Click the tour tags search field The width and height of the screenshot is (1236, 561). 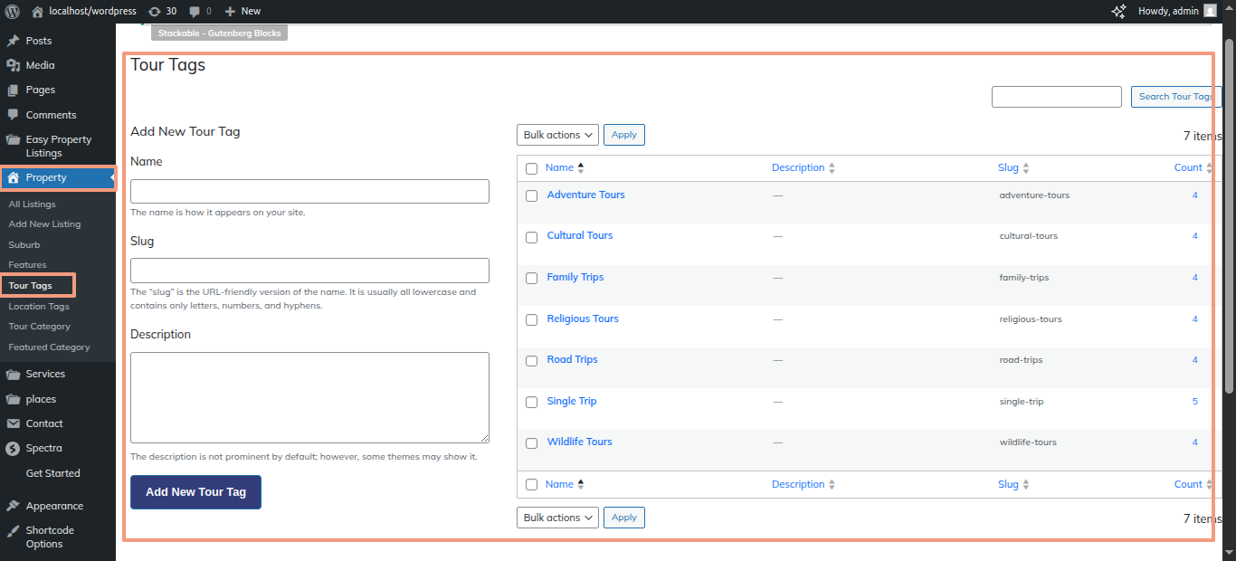(x=1057, y=97)
